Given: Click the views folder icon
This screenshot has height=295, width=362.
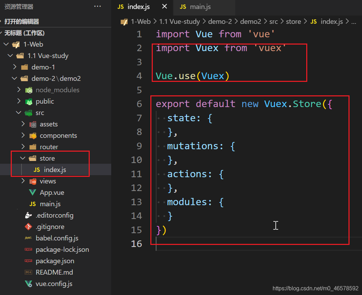Looking at the screenshot, I should click(x=33, y=181).
